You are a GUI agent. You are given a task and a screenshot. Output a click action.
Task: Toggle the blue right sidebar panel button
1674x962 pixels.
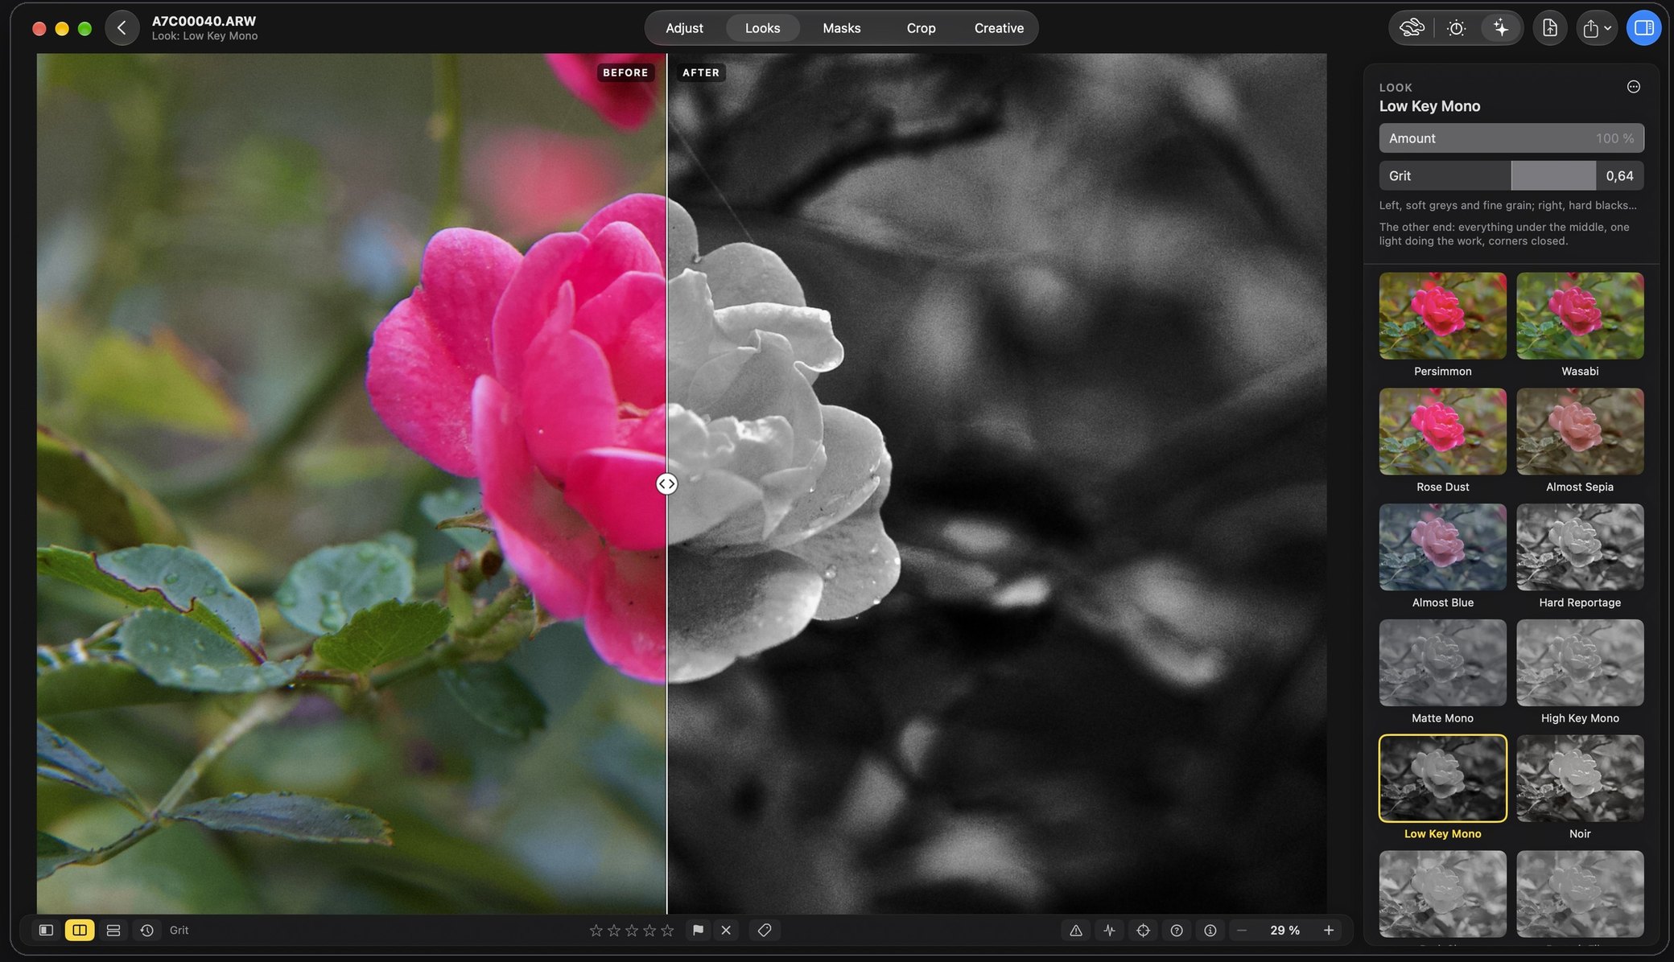pyautogui.click(x=1643, y=28)
